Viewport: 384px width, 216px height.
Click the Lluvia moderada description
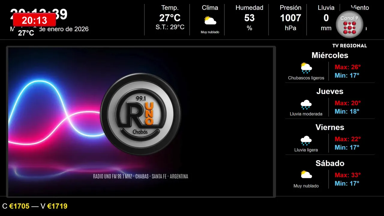click(306, 114)
